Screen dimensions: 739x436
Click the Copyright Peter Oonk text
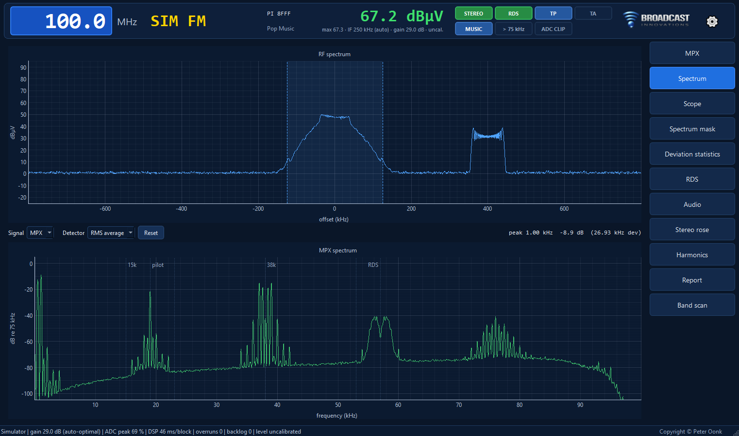(x=690, y=432)
